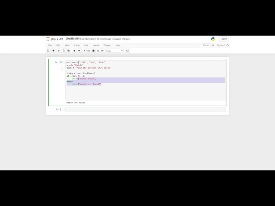Viewport: 275px width, 206px height.
Task: Click the kernel idle indicator circle
Action: coord(227,45)
